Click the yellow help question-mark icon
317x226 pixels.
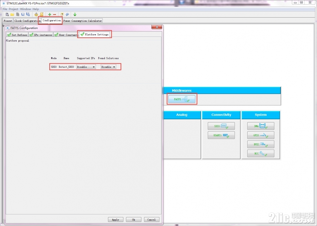point(62,14)
